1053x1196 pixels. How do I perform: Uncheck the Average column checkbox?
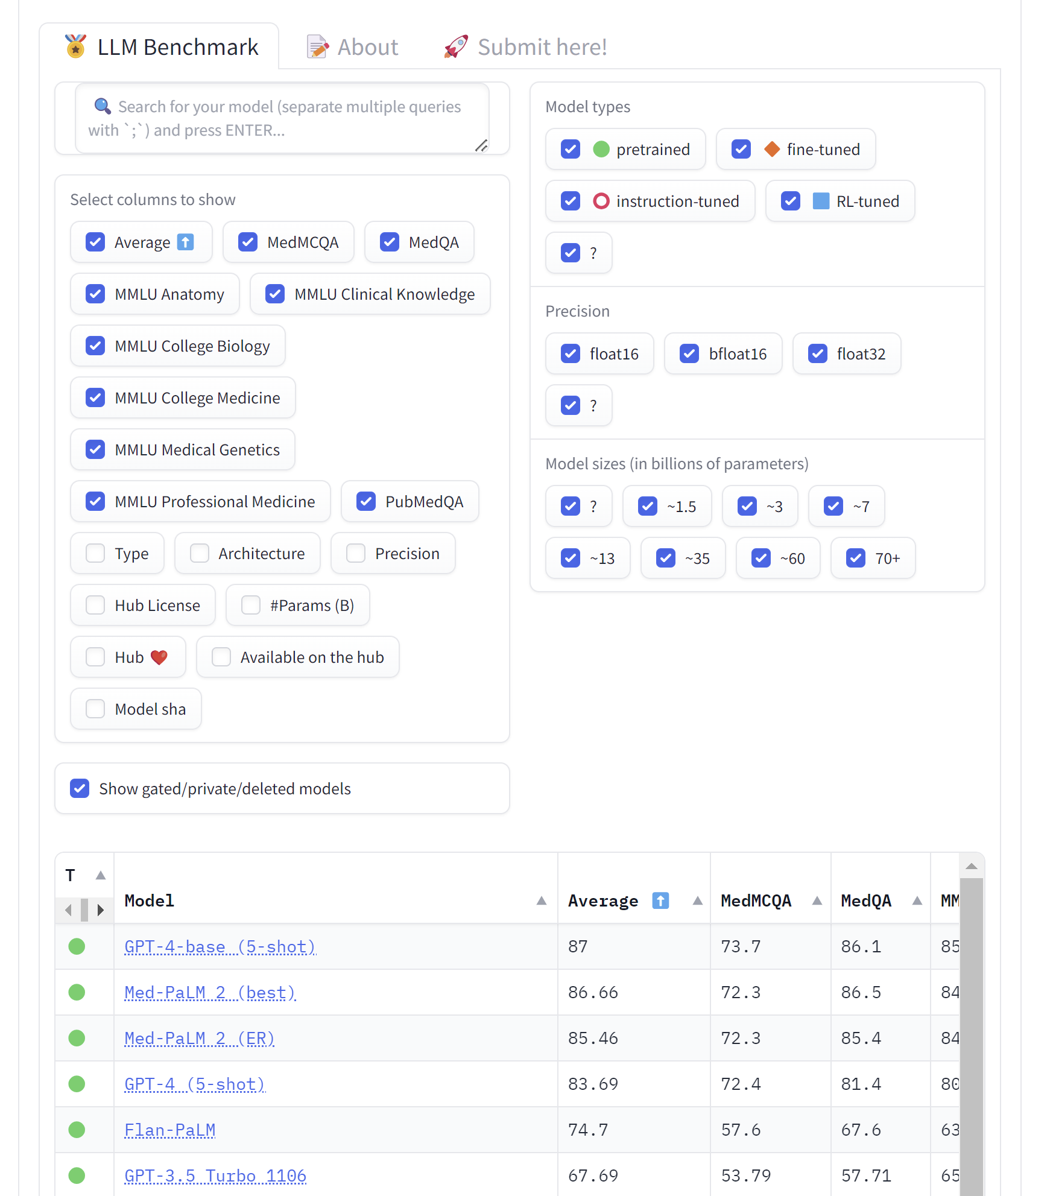point(95,242)
